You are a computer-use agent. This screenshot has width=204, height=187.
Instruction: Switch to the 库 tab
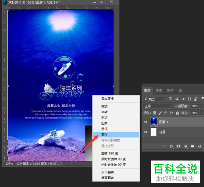tap(180, 90)
